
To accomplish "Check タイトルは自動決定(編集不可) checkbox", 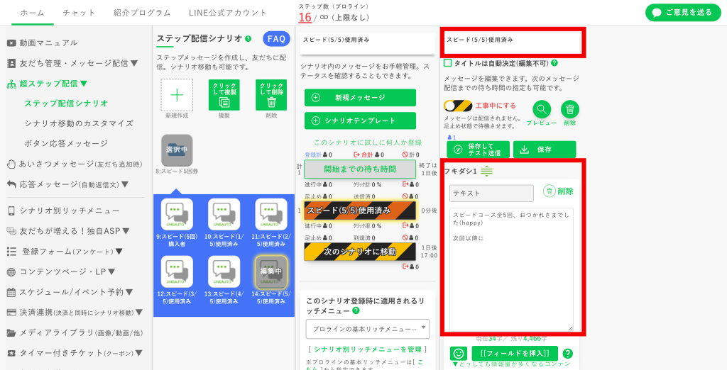I will coord(448,63).
